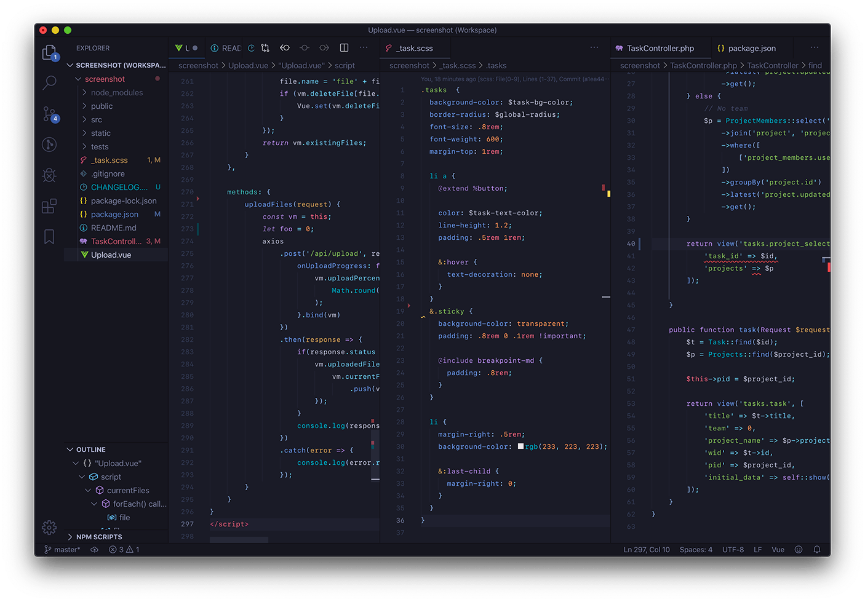Click the horizontal scrollbar below the Vue editor
The image size is (865, 602).
tap(238, 539)
